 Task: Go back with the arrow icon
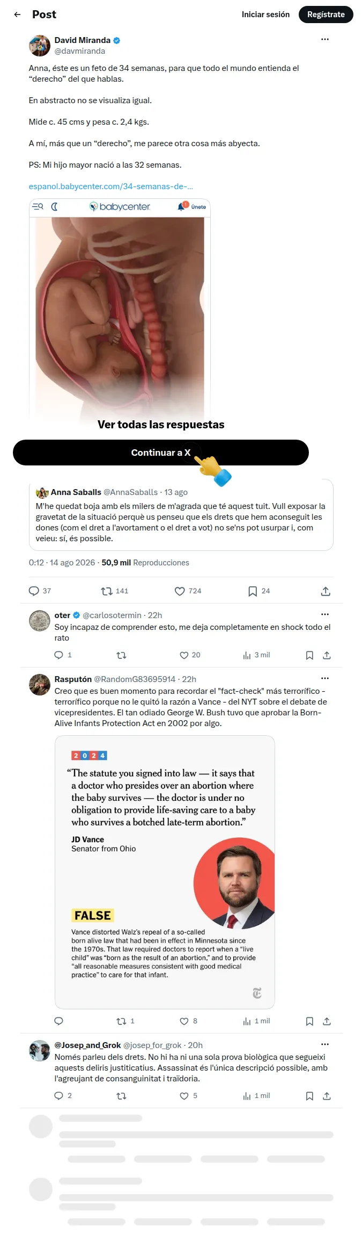coord(18,15)
